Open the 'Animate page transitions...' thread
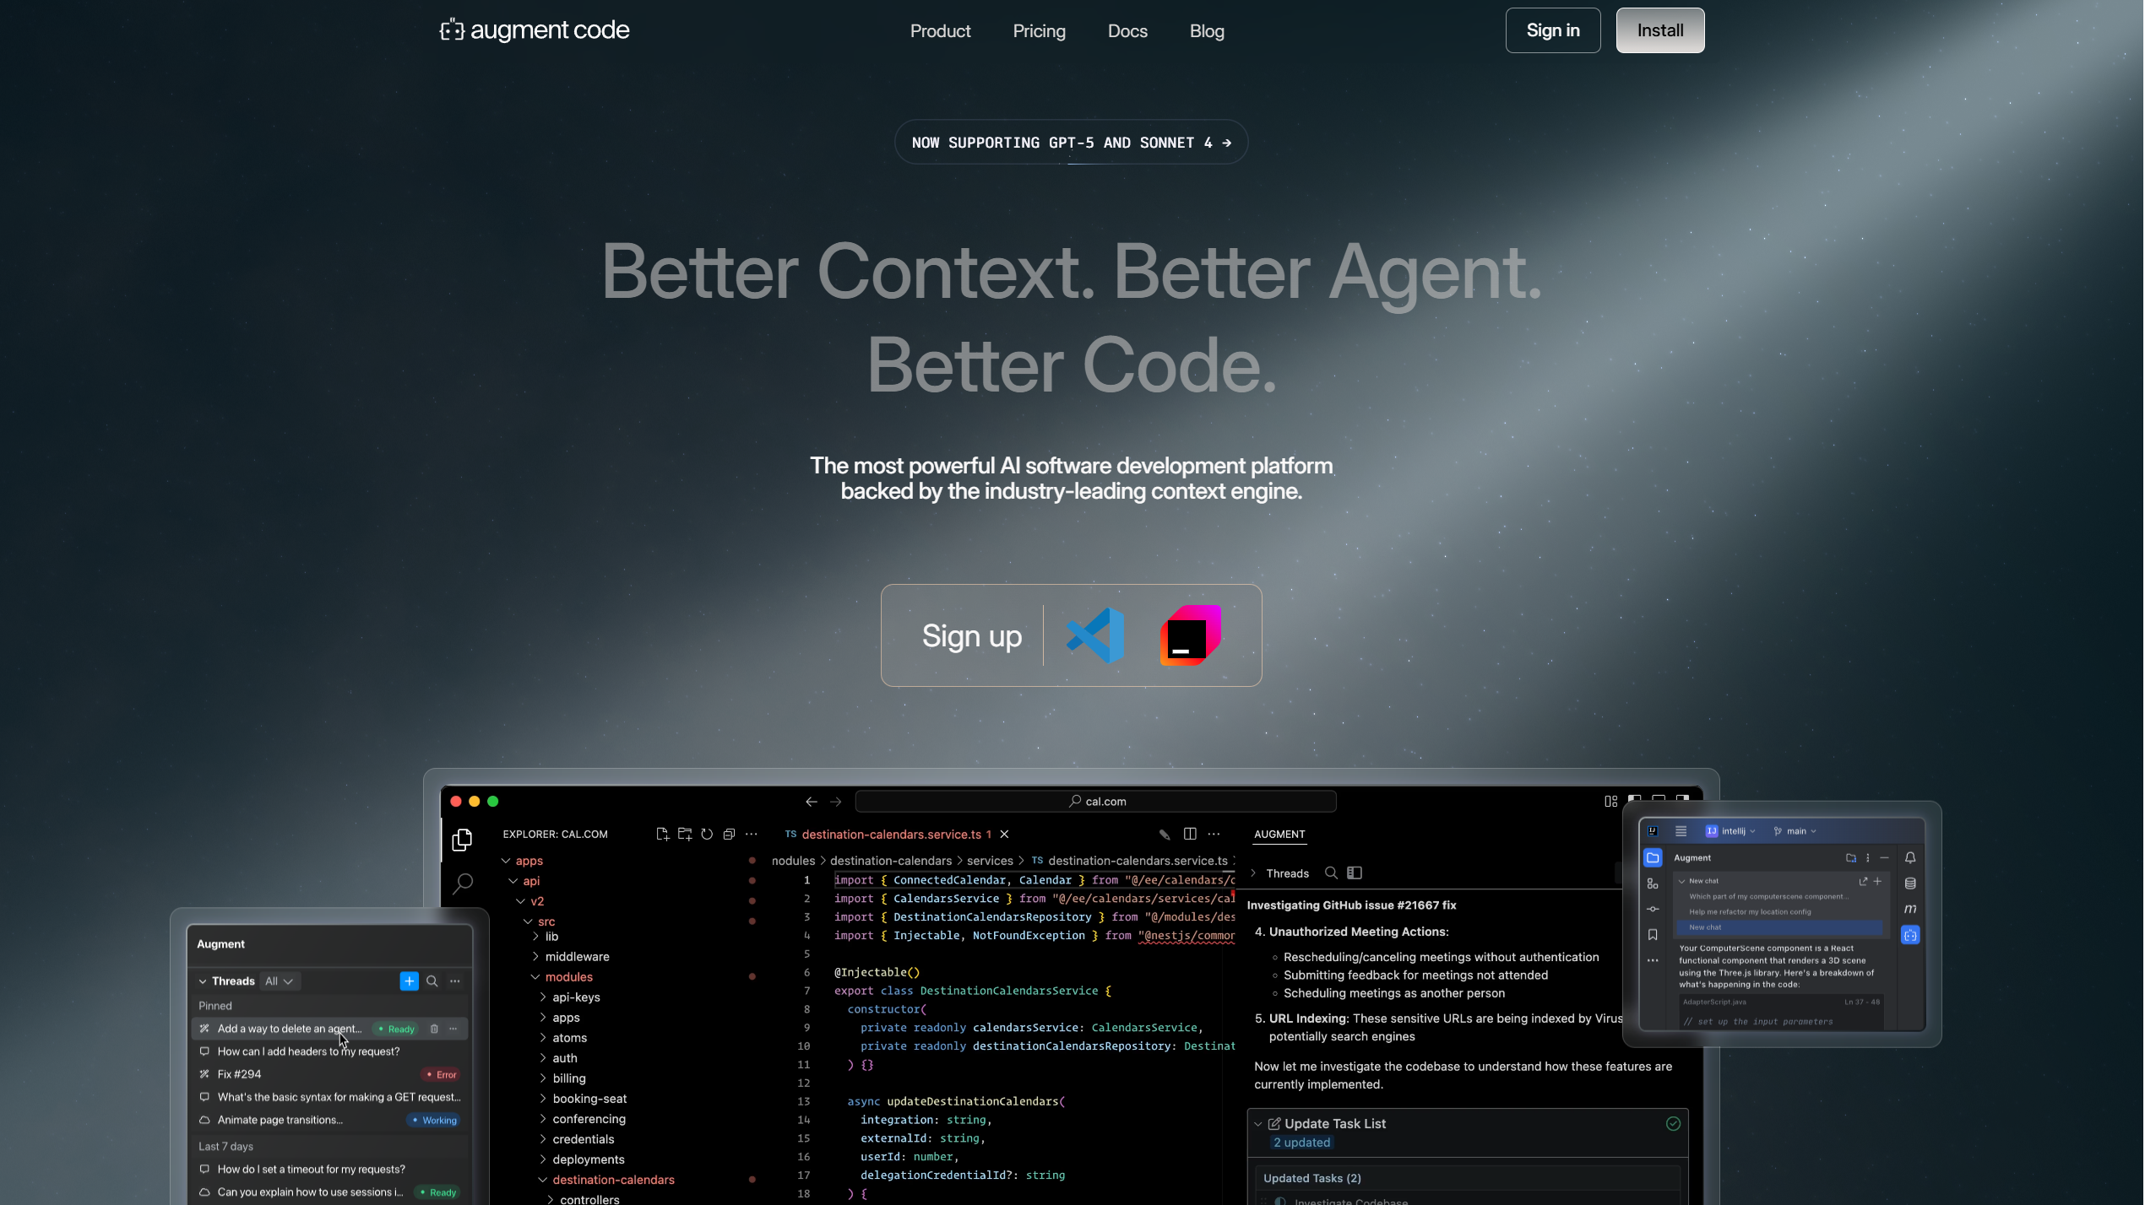Image resolution: width=2145 pixels, height=1205 pixels. coord(330,1120)
